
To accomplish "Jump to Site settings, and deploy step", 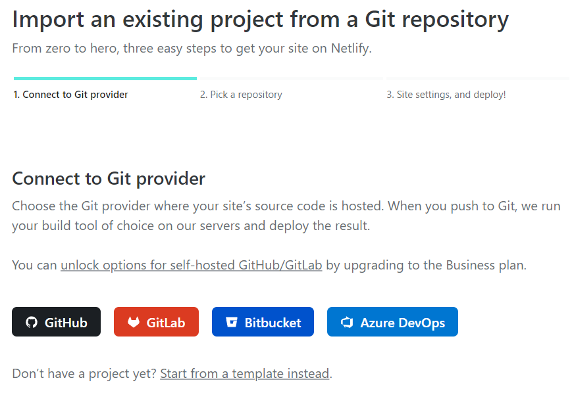I will pos(446,95).
